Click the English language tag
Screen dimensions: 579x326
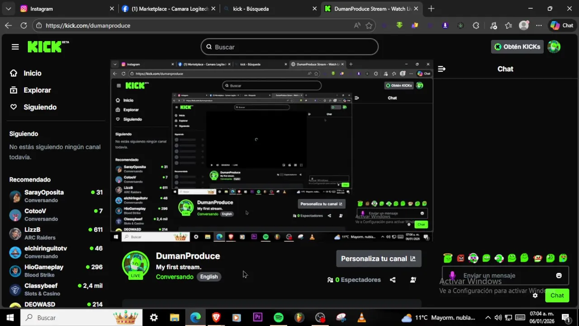[x=209, y=277]
